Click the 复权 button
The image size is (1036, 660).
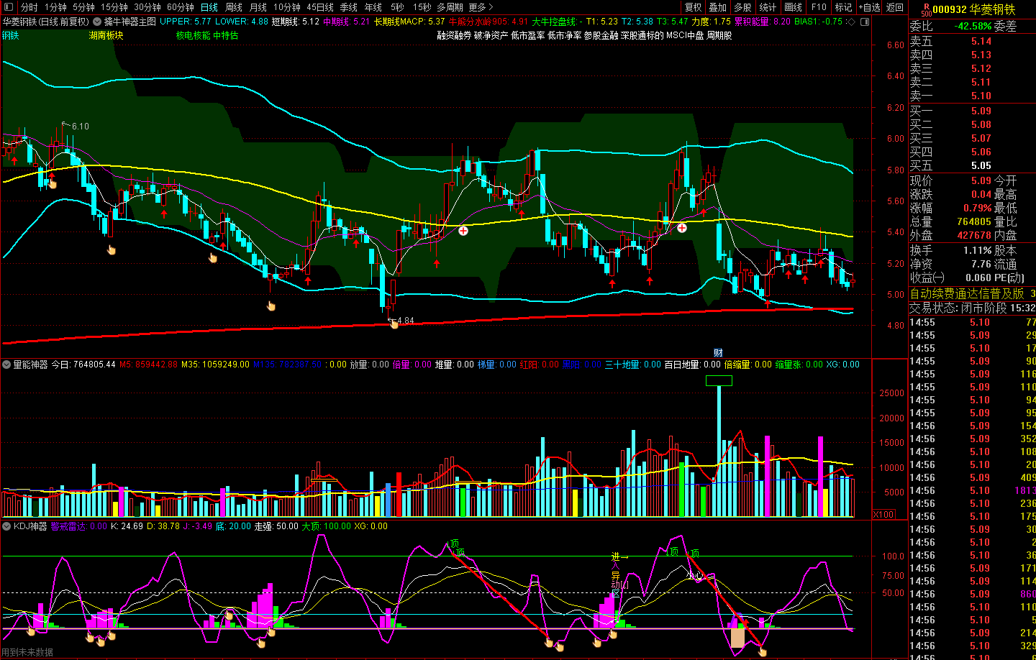point(693,7)
